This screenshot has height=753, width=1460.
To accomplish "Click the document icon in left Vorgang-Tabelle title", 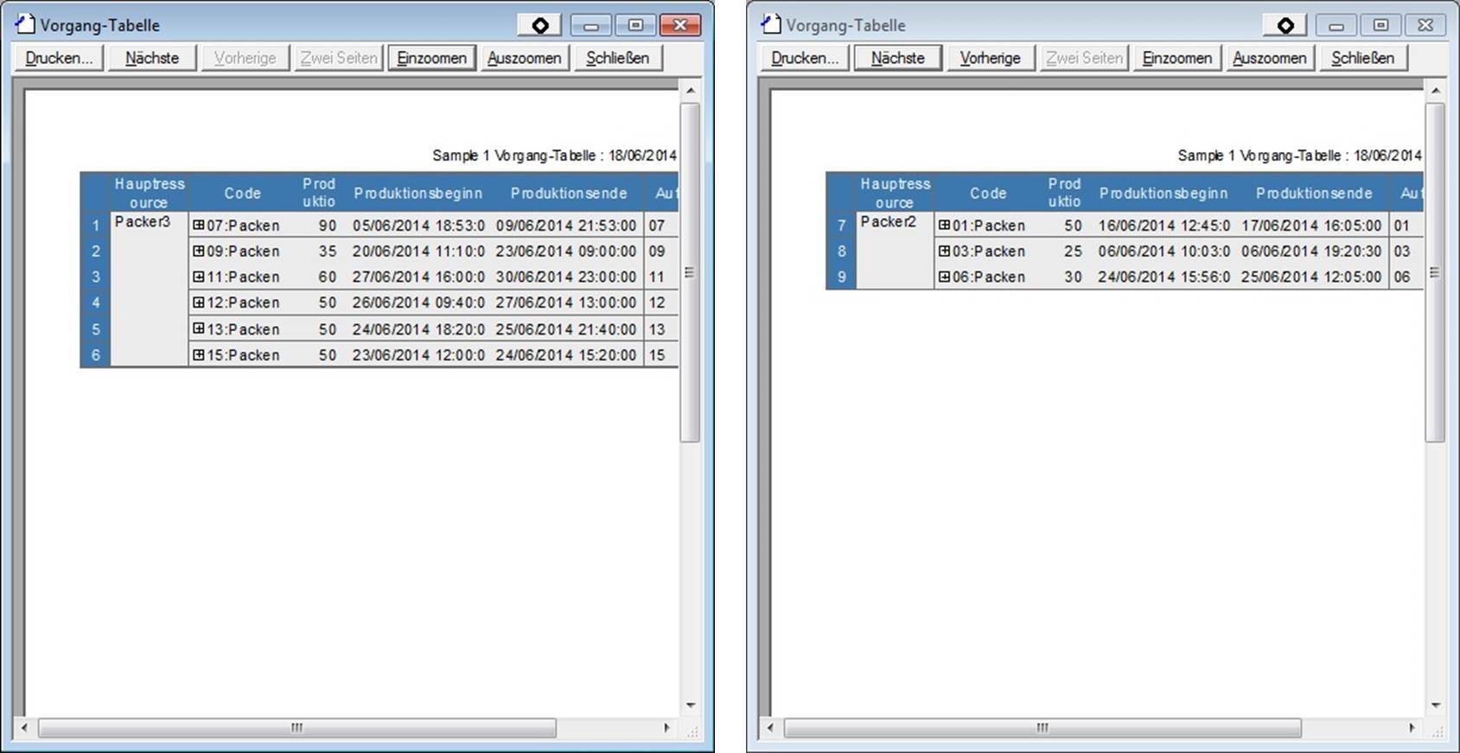I will (25, 24).
